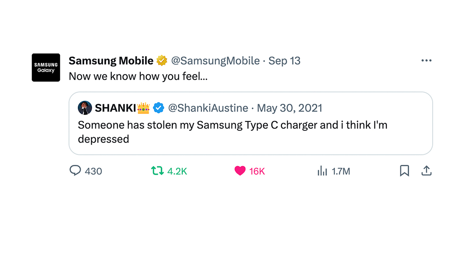The height and width of the screenshot is (260, 464).
Task: Open the Samsung Galaxy profile avatar
Action: coord(46,68)
